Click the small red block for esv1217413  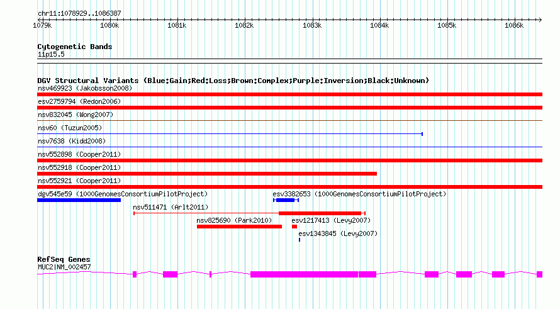pyautogui.click(x=294, y=227)
